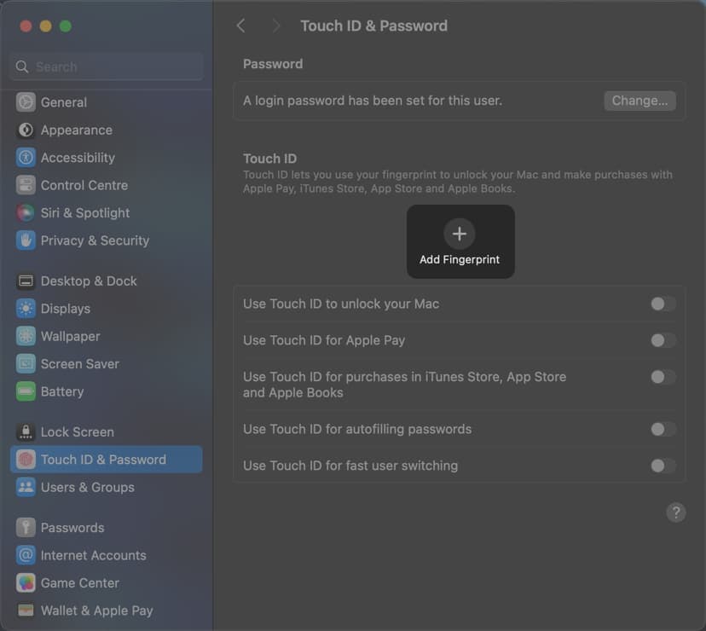Open help with question mark button

pyautogui.click(x=676, y=512)
